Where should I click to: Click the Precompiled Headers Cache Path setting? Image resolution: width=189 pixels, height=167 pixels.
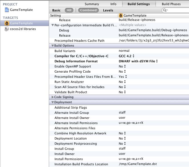[79, 41]
